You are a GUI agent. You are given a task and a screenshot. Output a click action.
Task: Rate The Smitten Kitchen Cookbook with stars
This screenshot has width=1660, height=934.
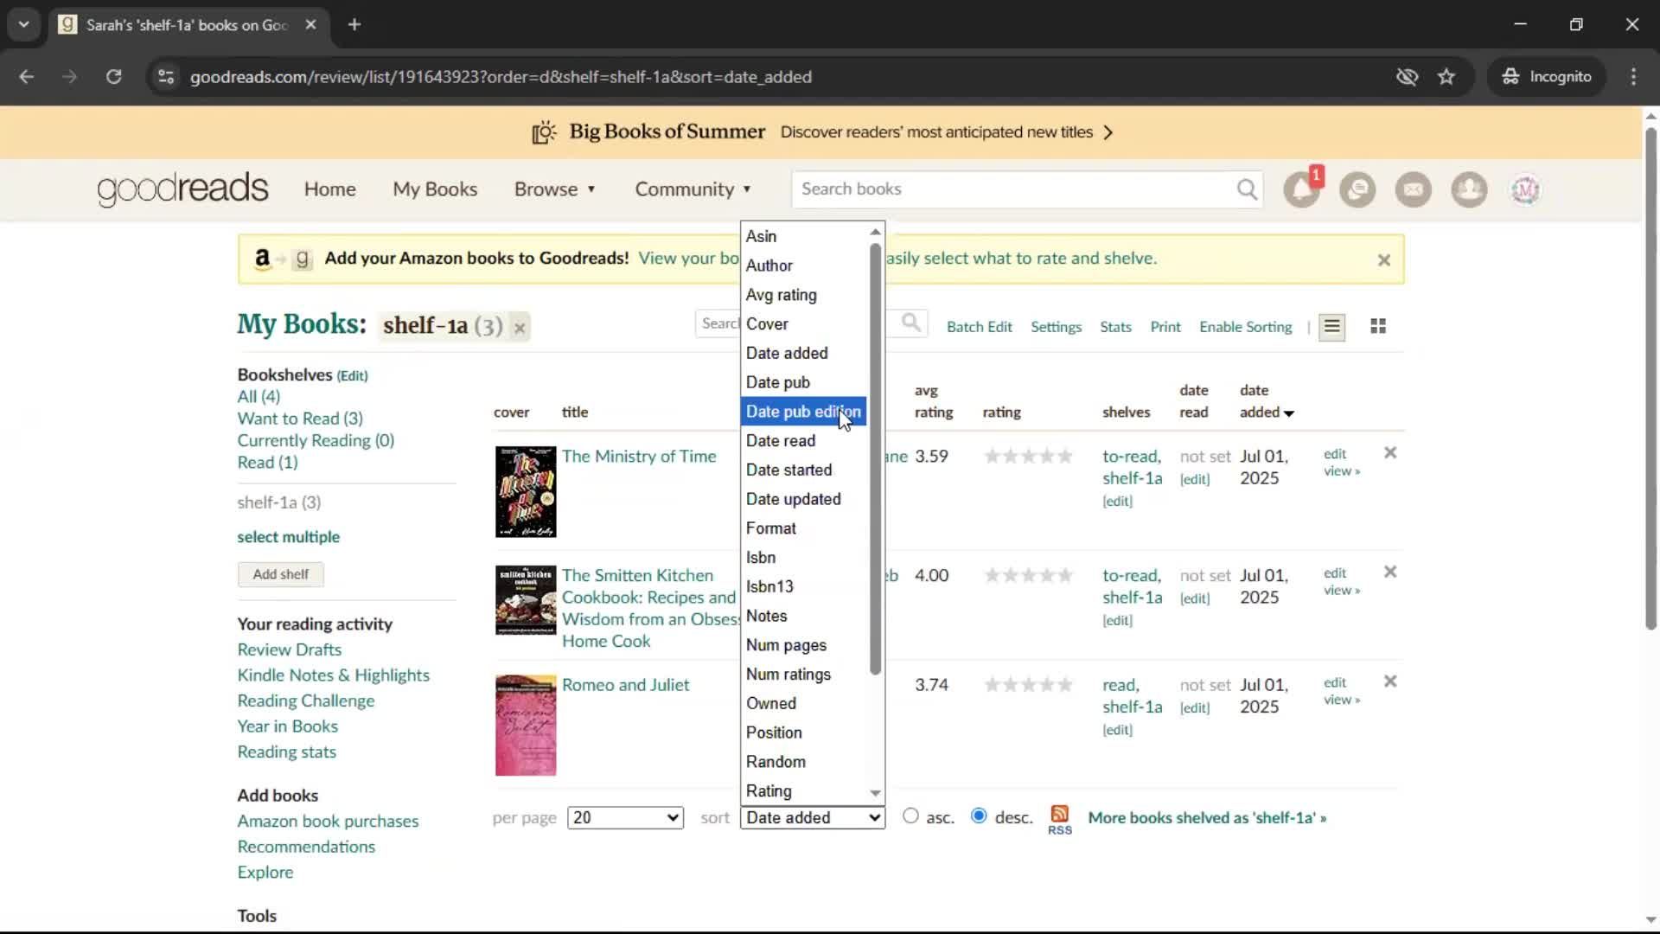pyautogui.click(x=1028, y=576)
